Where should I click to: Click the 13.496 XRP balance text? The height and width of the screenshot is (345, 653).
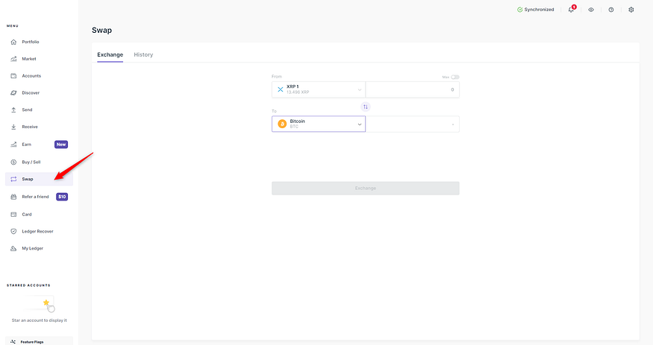[x=298, y=92]
